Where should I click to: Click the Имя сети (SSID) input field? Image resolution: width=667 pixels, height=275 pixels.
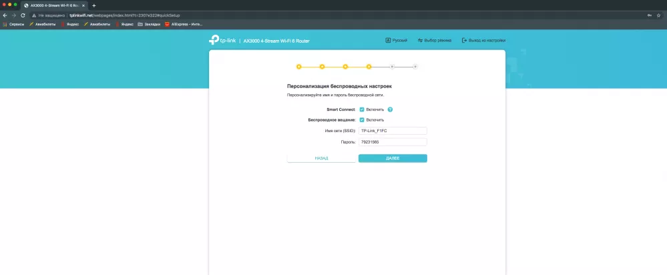click(x=393, y=131)
